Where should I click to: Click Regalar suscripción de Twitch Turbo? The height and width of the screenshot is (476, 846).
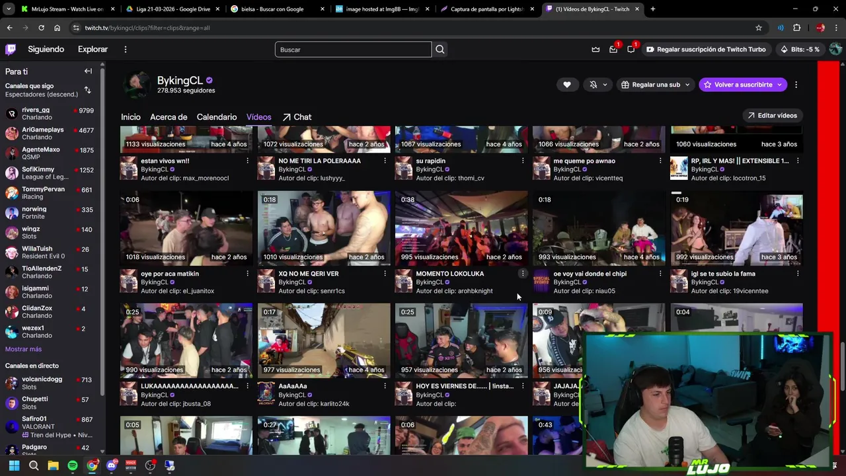pos(706,49)
